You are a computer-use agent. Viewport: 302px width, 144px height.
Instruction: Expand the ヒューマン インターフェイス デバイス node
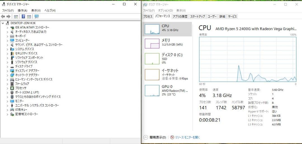(7, 80)
